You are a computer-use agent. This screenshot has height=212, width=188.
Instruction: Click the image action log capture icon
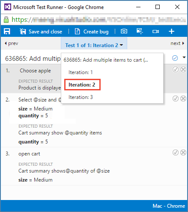140,31
